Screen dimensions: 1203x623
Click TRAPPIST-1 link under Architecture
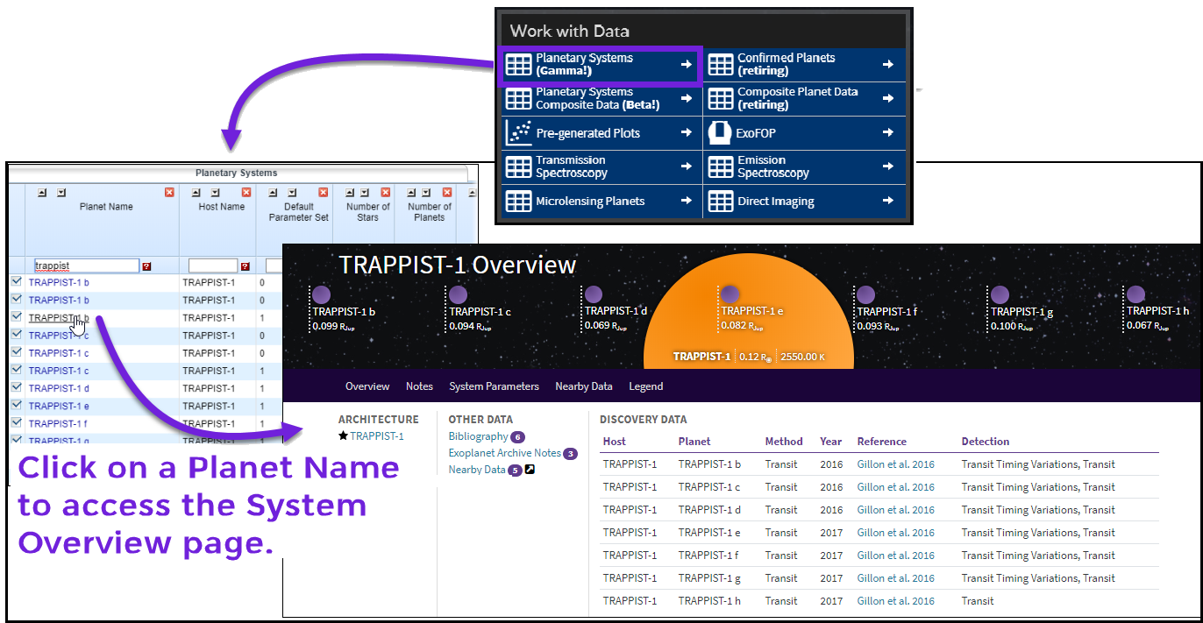click(377, 436)
